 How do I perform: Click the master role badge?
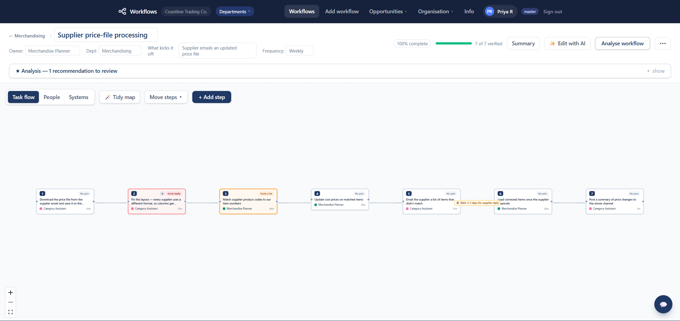530,11
